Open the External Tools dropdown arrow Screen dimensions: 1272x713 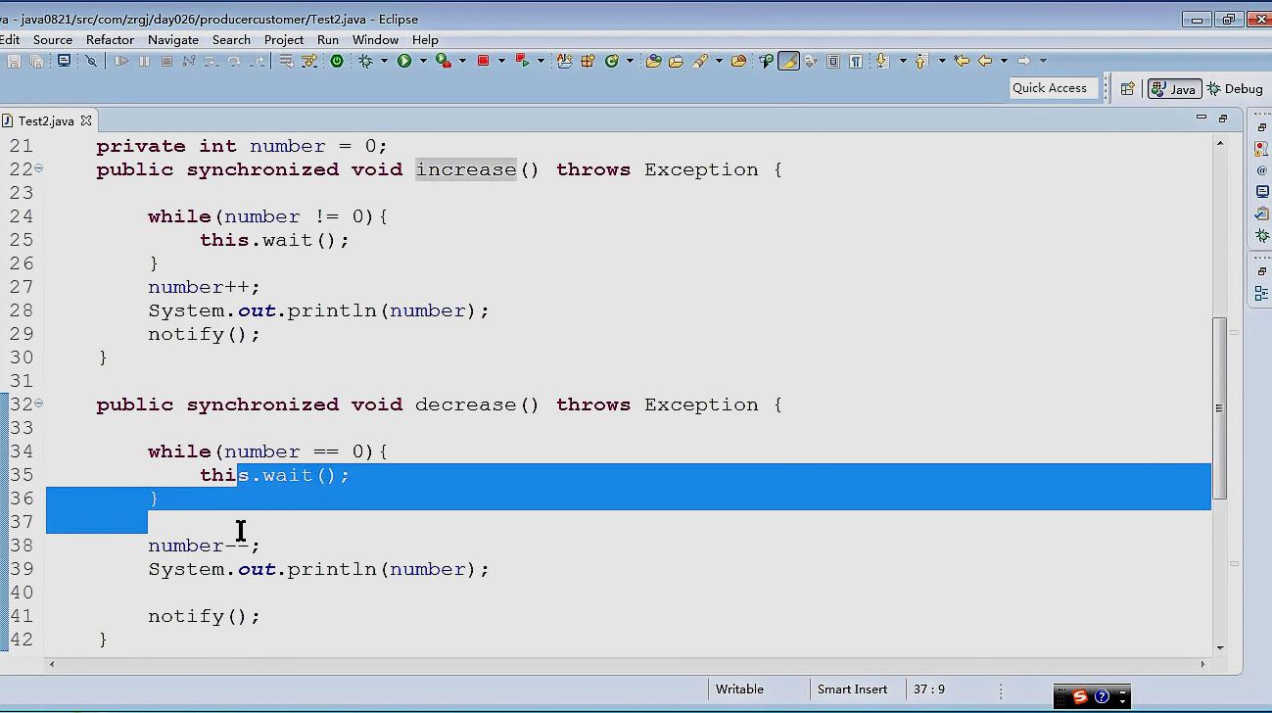point(541,61)
